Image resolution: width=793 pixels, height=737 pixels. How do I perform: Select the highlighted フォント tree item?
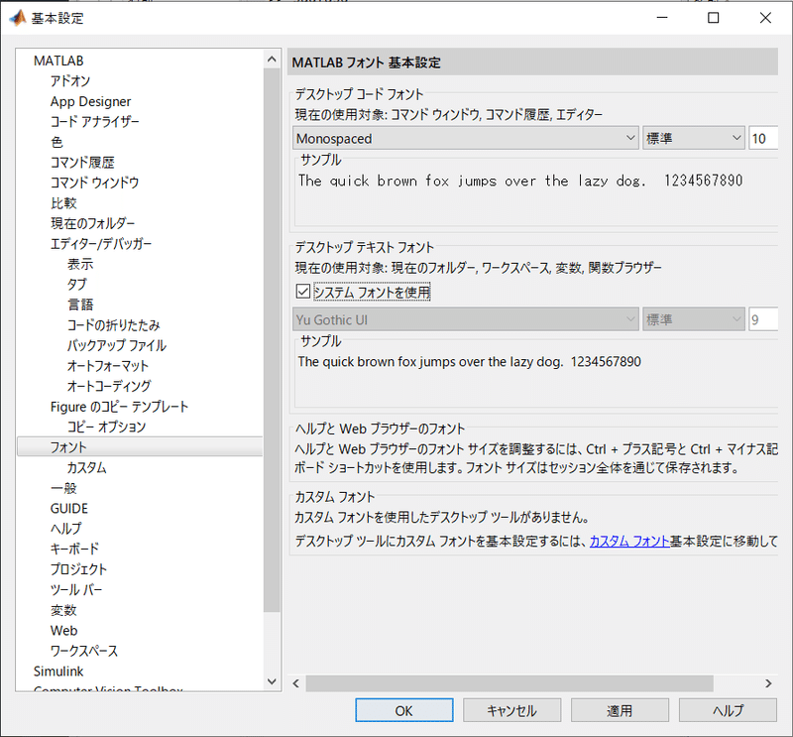140,447
